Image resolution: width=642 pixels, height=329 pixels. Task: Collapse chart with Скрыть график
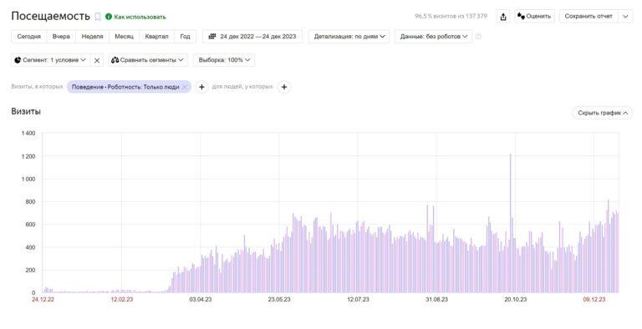pyautogui.click(x=602, y=113)
